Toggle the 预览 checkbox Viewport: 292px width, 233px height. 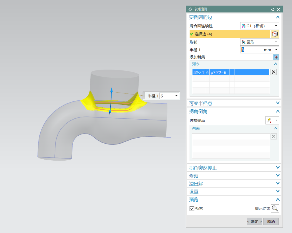point(192,208)
